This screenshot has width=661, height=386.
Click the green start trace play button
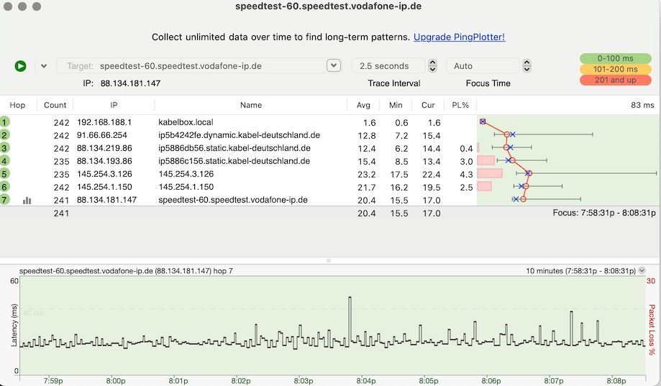20,66
